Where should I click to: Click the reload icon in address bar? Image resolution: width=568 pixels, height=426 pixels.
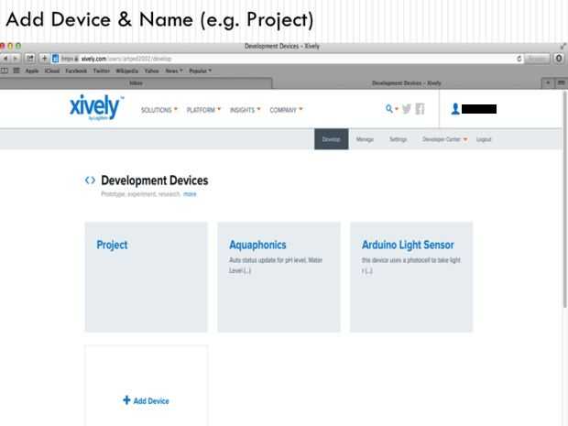click(519, 59)
